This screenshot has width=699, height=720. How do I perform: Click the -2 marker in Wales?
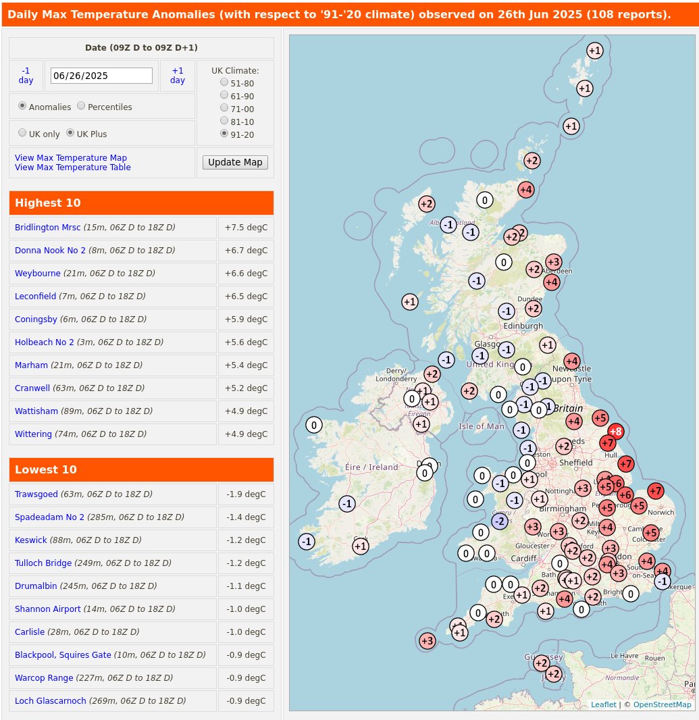(500, 521)
